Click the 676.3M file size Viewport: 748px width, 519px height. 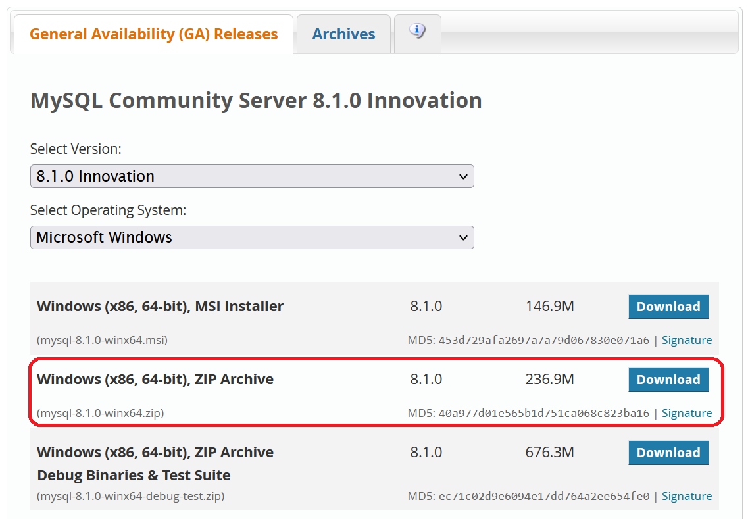point(549,452)
